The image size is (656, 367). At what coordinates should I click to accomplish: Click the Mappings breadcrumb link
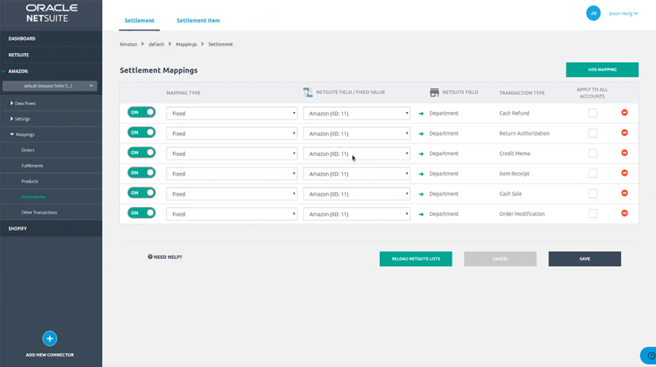[x=186, y=44]
